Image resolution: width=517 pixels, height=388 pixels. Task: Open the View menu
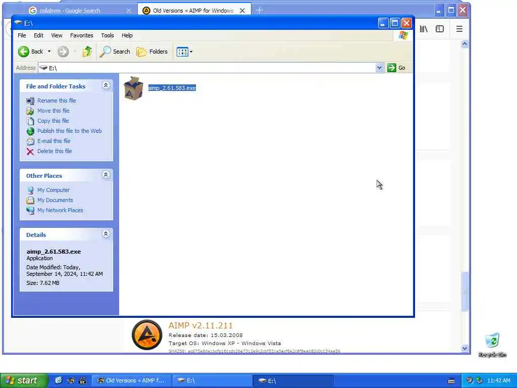click(x=57, y=35)
